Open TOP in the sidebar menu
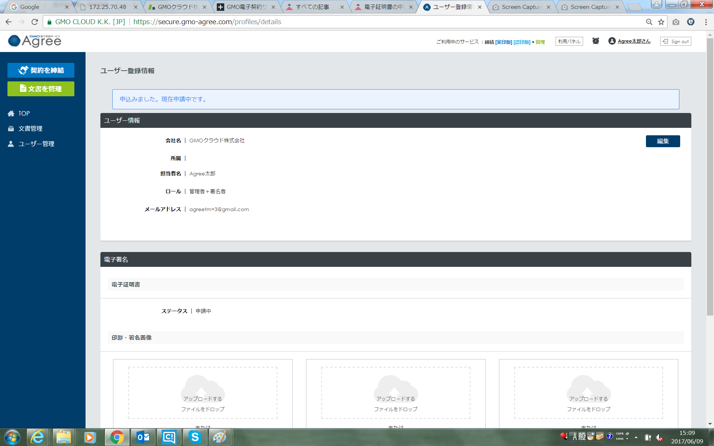714x446 pixels. click(x=24, y=113)
